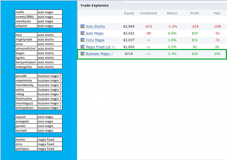The width and height of the screenshot is (227, 160).
Task: Select the flylohudmo cell
Action: click(x=26, y=99)
